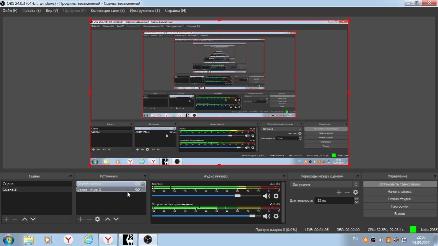This screenshot has height=246, width=438.
Task: Open the Инструменты (T) menu
Action: (x=145, y=11)
